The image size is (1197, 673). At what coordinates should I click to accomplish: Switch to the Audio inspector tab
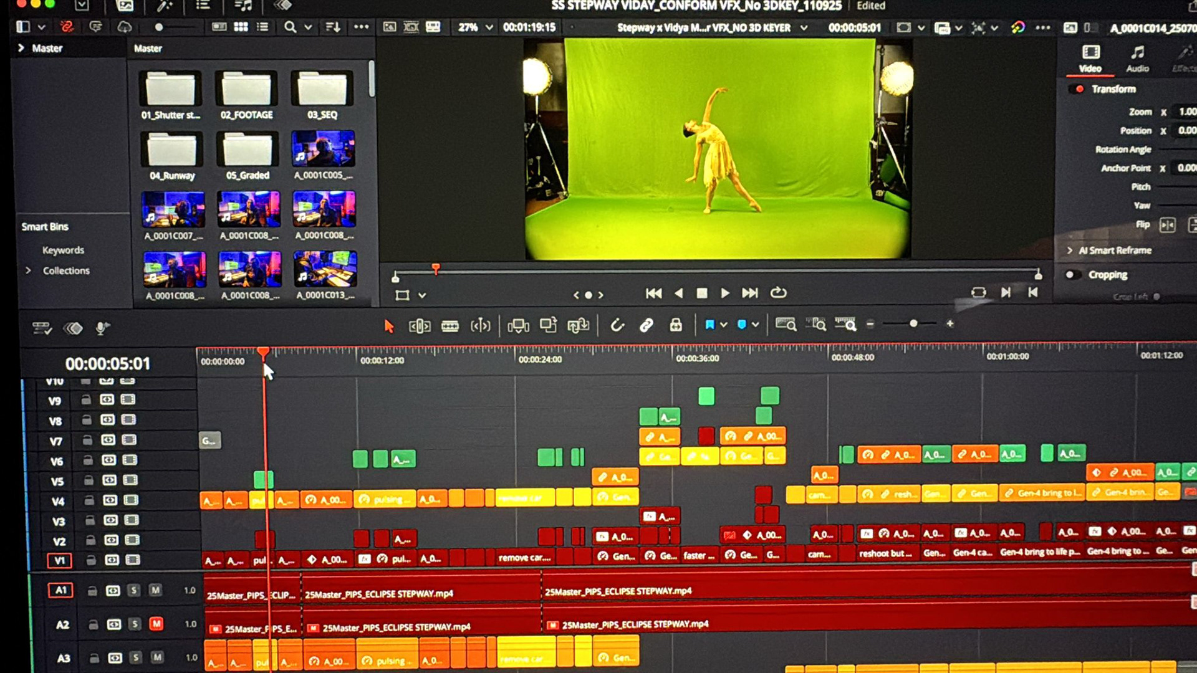point(1137,58)
